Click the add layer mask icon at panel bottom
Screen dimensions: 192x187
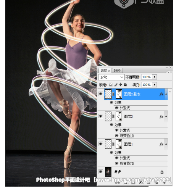pos(133,183)
